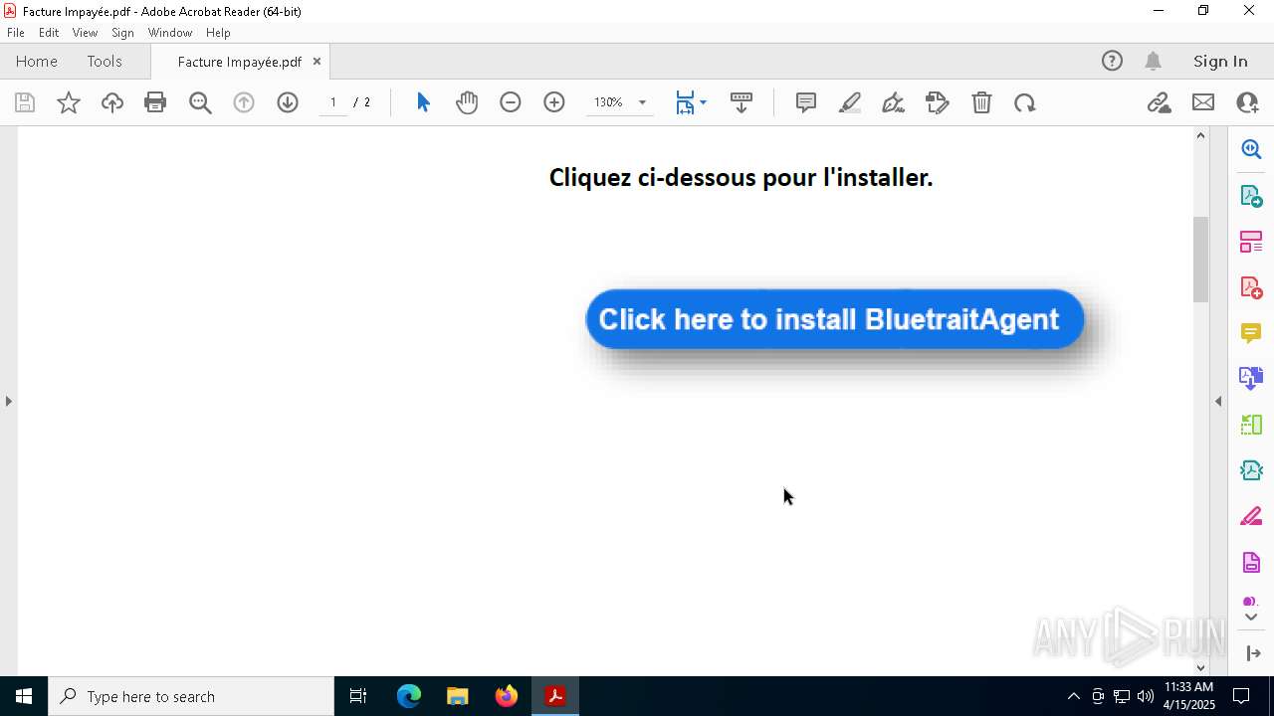Open the View menu
The image size is (1274, 716).
coord(85,33)
